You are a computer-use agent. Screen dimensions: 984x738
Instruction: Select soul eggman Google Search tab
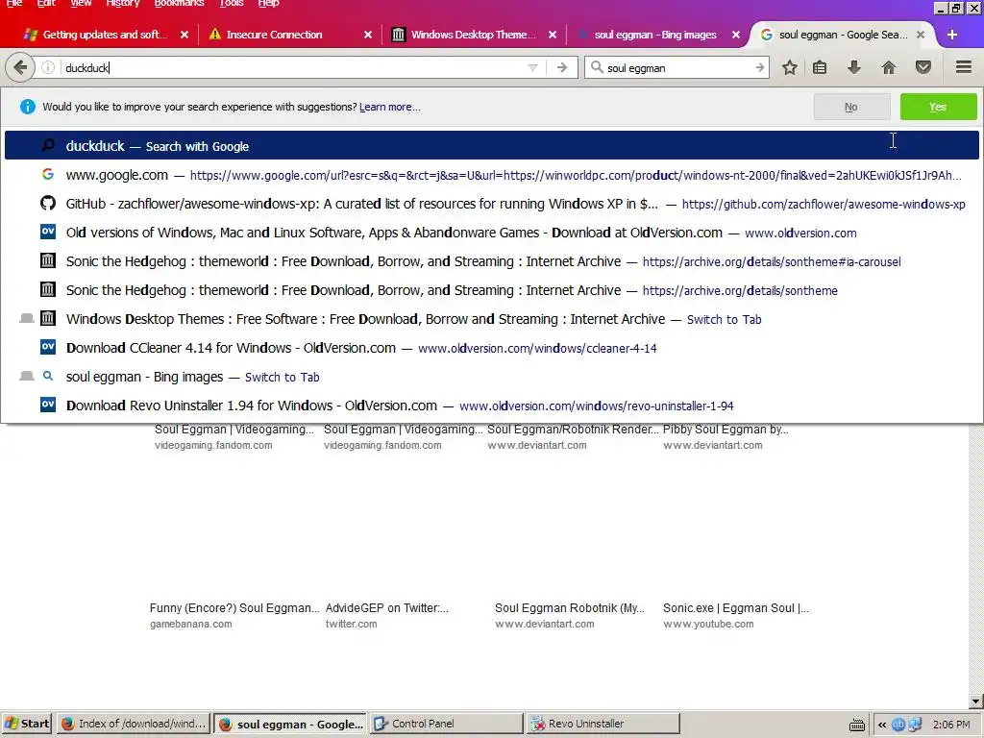click(x=841, y=35)
